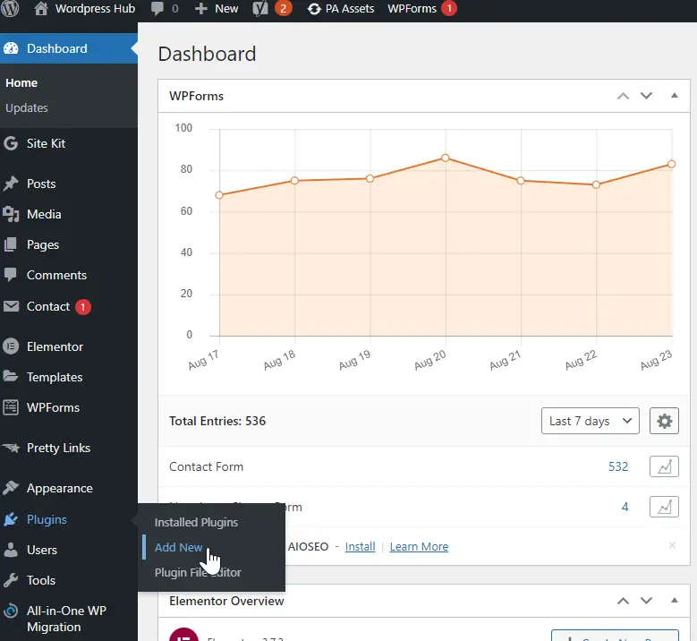Screen dimensions: 697x641
Task: Click Install link for AIOSEO
Action: pyautogui.click(x=360, y=547)
